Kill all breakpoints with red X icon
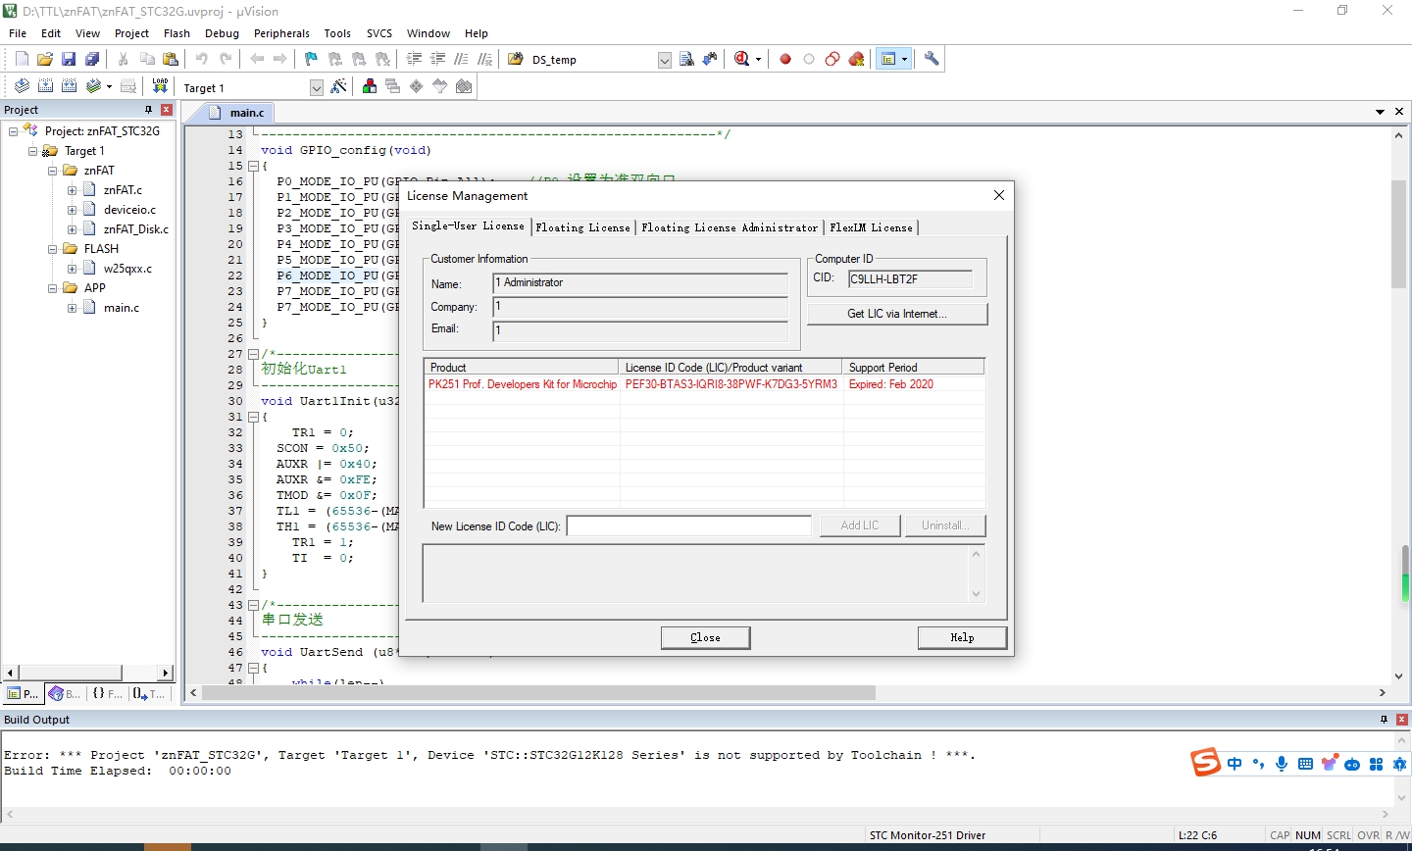The width and height of the screenshot is (1412, 851). pos(856,59)
